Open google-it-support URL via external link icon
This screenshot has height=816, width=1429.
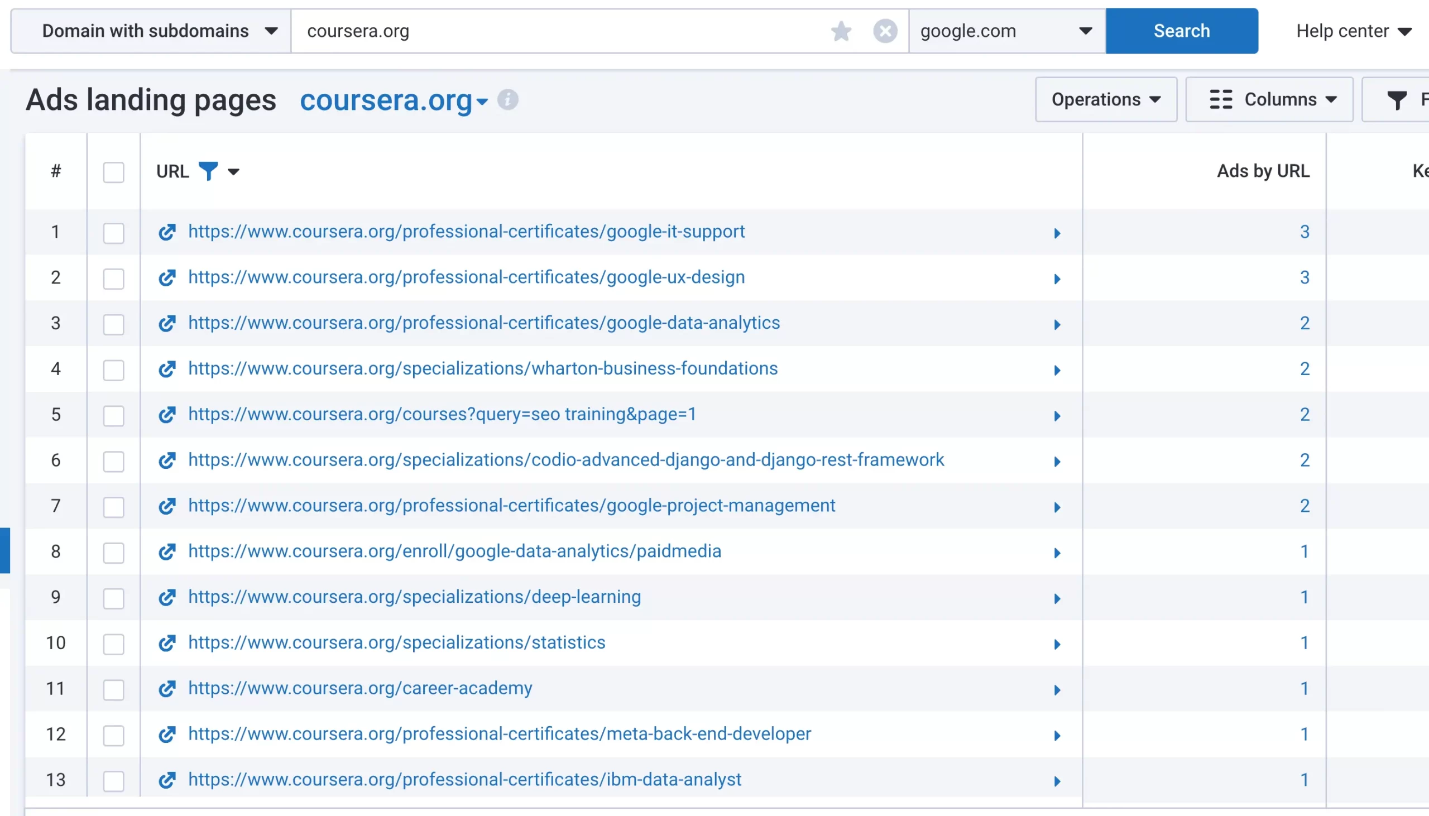[x=167, y=232]
